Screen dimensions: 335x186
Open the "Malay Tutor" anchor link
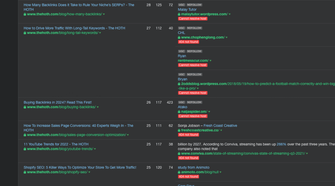pos(187,9)
